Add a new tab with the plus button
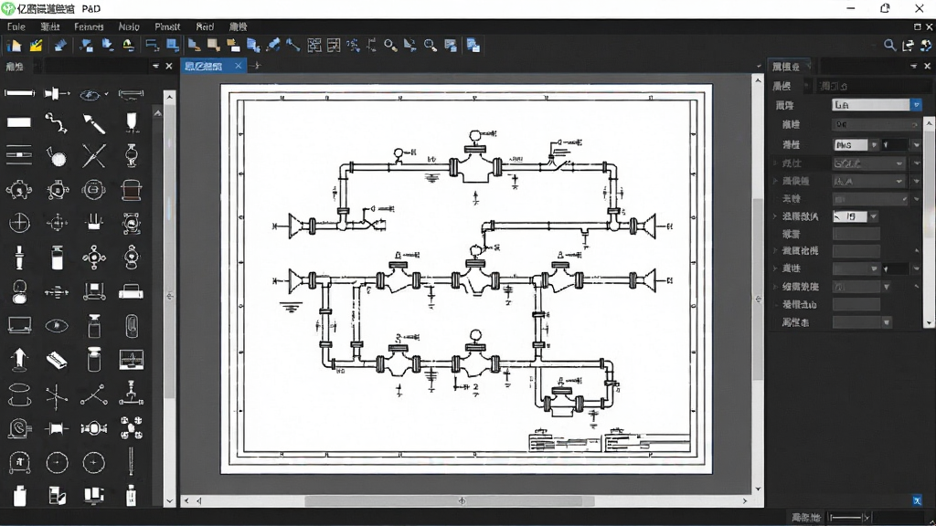Viewport: 936px width, 526px height. 256,66
